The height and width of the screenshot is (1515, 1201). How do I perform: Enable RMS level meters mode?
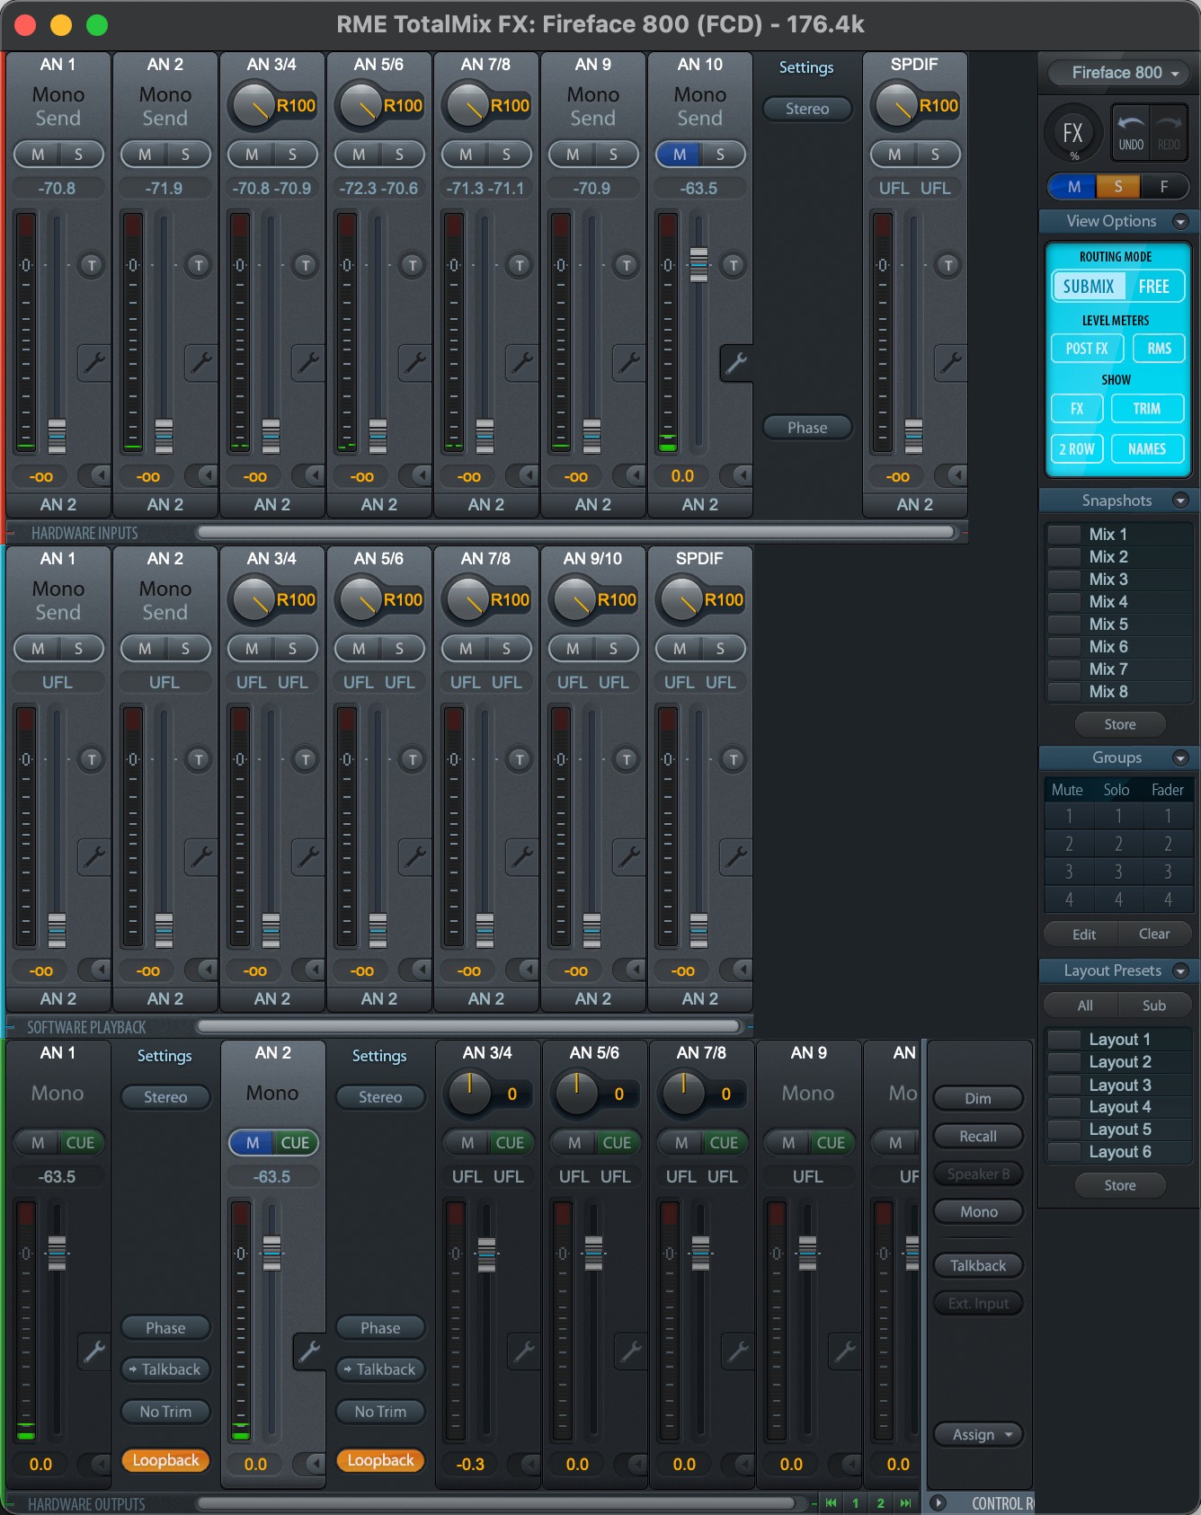click(1159, 349)
